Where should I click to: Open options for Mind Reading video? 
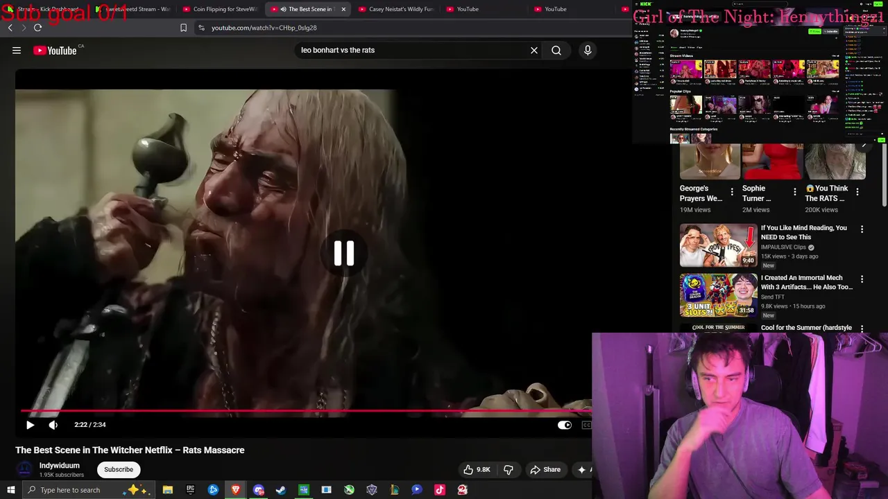pos(862,229)
